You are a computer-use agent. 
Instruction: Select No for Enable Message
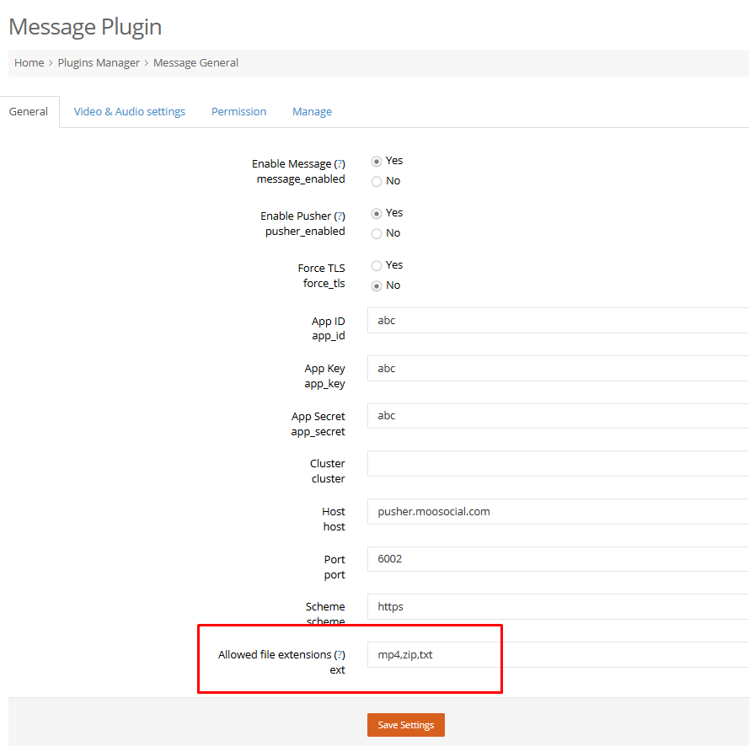click(377, 181)
